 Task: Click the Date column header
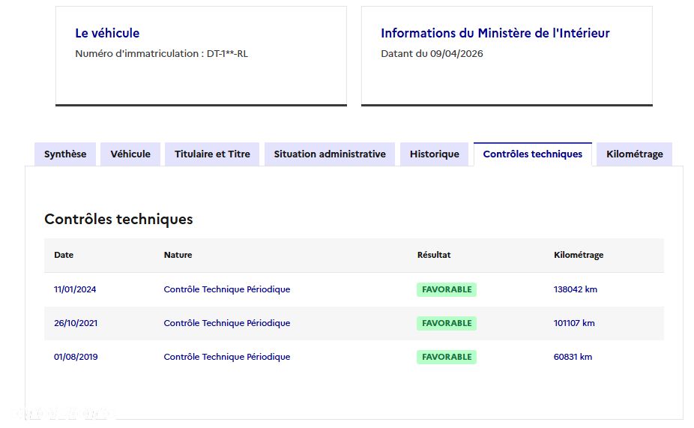coord(64,255)
